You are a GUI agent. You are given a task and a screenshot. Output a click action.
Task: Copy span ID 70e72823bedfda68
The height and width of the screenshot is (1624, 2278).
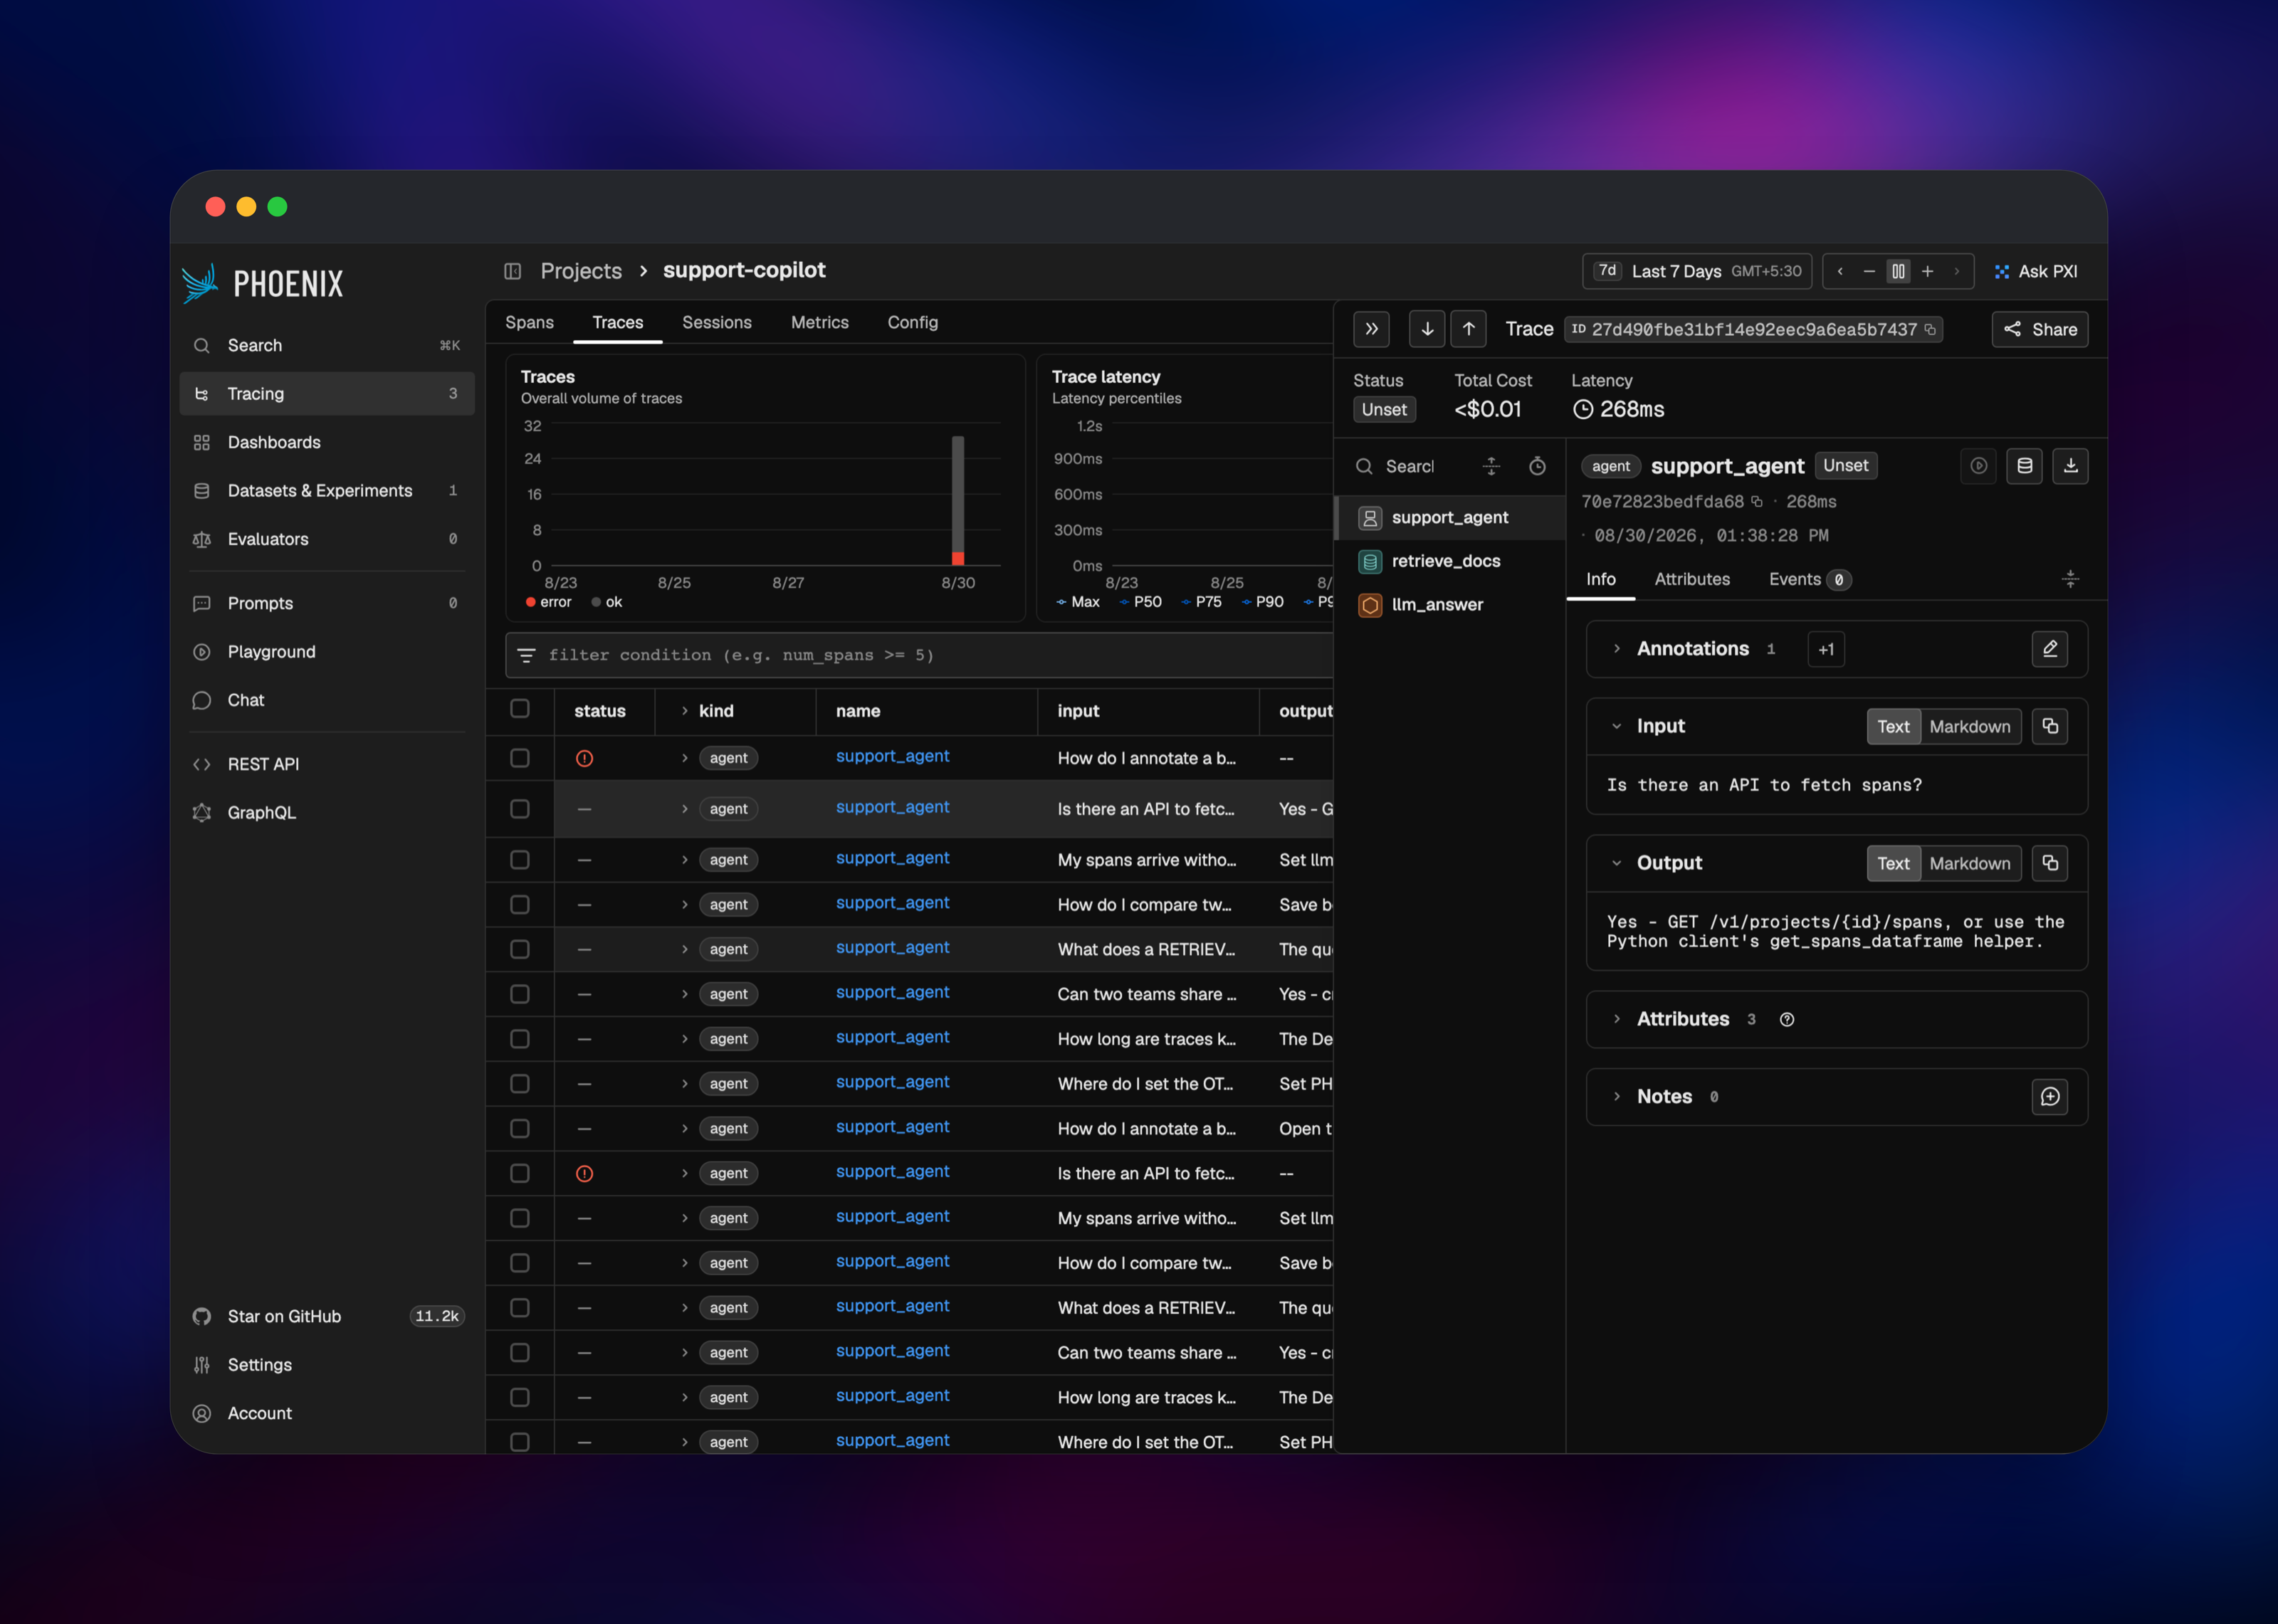pos(1756,501)
